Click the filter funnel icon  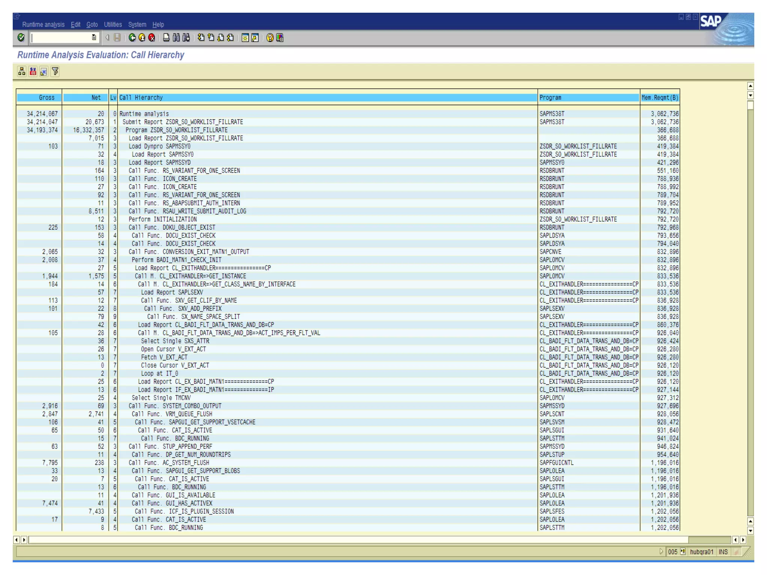click(x=55, y=71)
